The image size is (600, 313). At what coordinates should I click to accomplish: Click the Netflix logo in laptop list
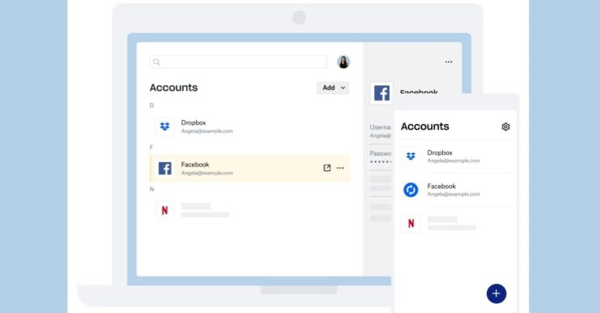[164, 210]
